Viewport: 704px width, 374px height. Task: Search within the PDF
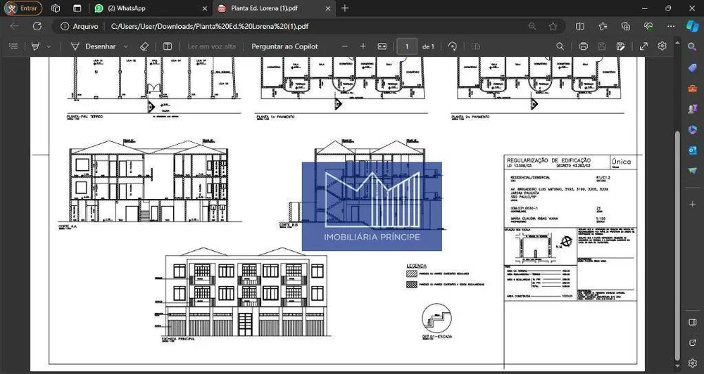point(560,46)
